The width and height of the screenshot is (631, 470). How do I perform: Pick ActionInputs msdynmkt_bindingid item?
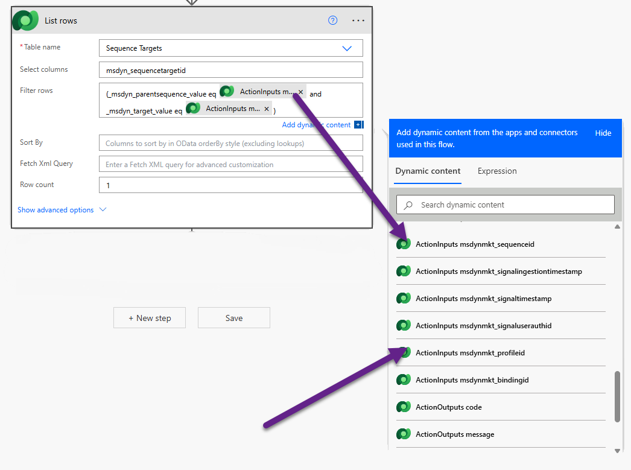pyautogui.click(x=472, y=380)
